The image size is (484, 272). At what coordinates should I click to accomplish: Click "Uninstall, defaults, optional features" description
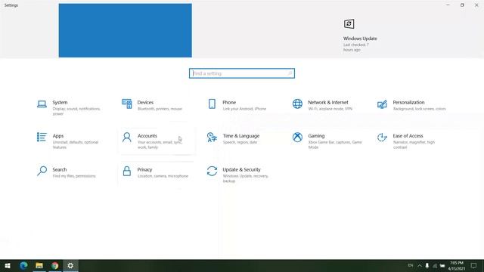coord(76,145)
